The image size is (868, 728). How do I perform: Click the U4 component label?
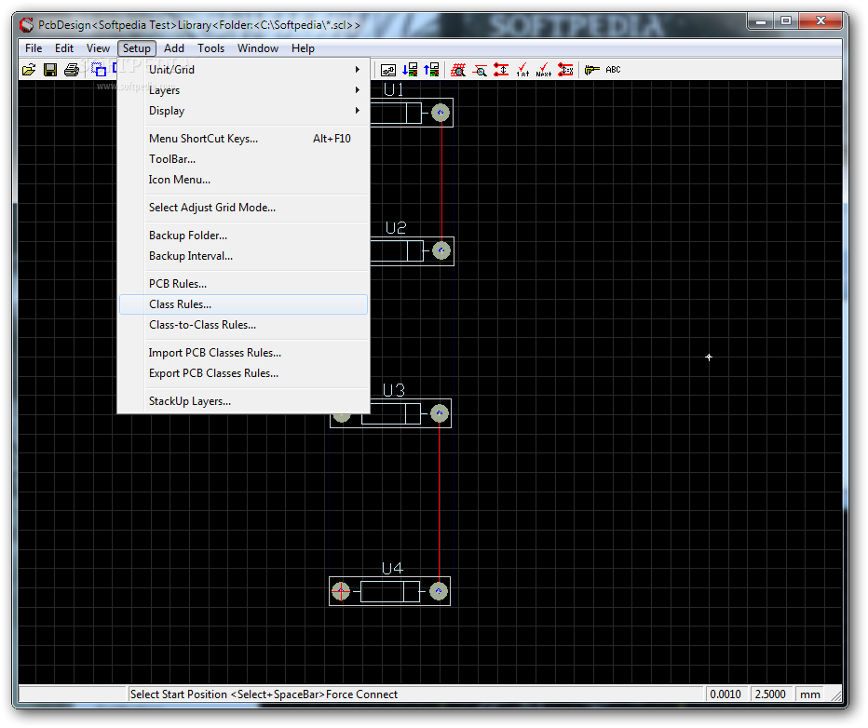point(392,569)
